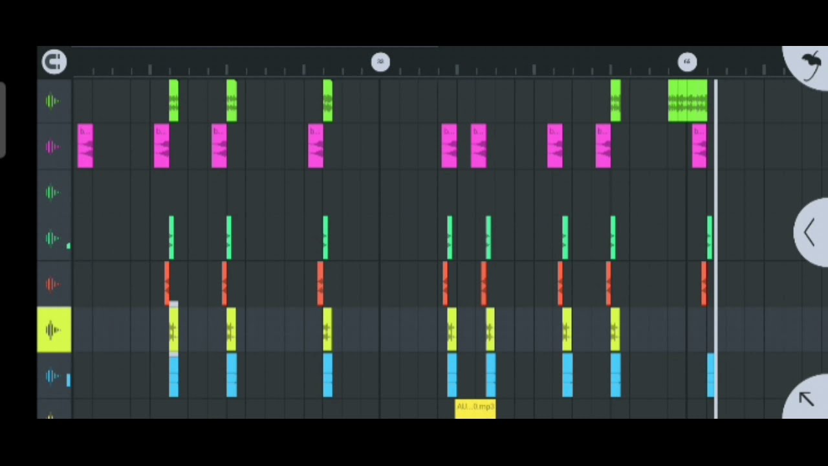Select the timeline marker in the ruler's middle
This screenshot has height=466, width=828.
[x=380, y=62]
